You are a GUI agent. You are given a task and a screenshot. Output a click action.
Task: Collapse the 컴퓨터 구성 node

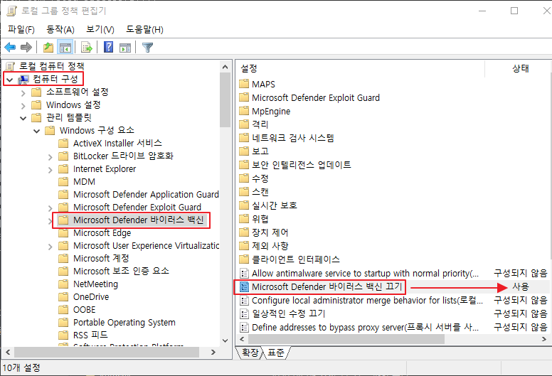click(x=10, y=80)
